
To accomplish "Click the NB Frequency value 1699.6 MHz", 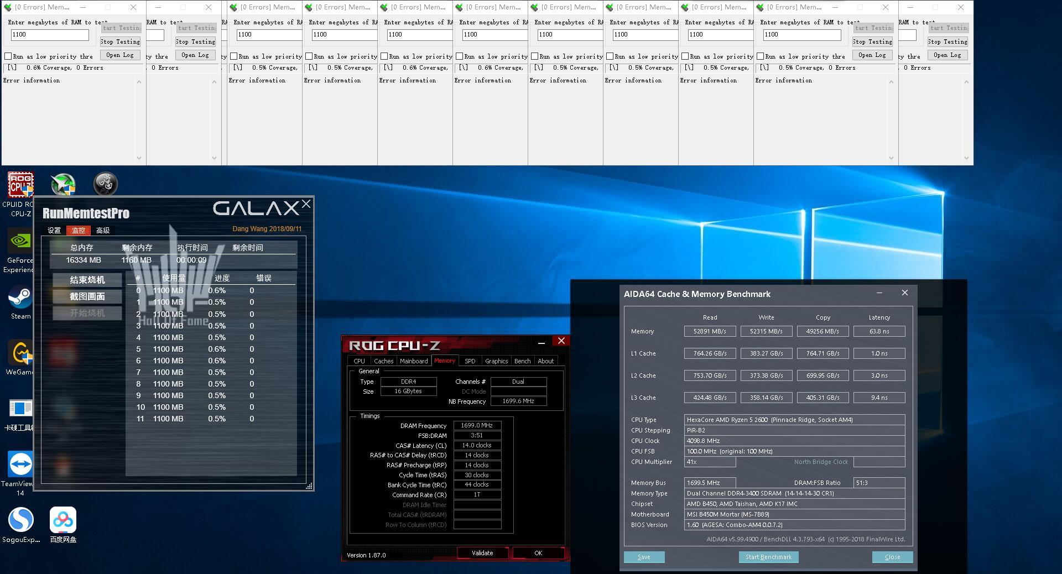I will pos(518,401).
